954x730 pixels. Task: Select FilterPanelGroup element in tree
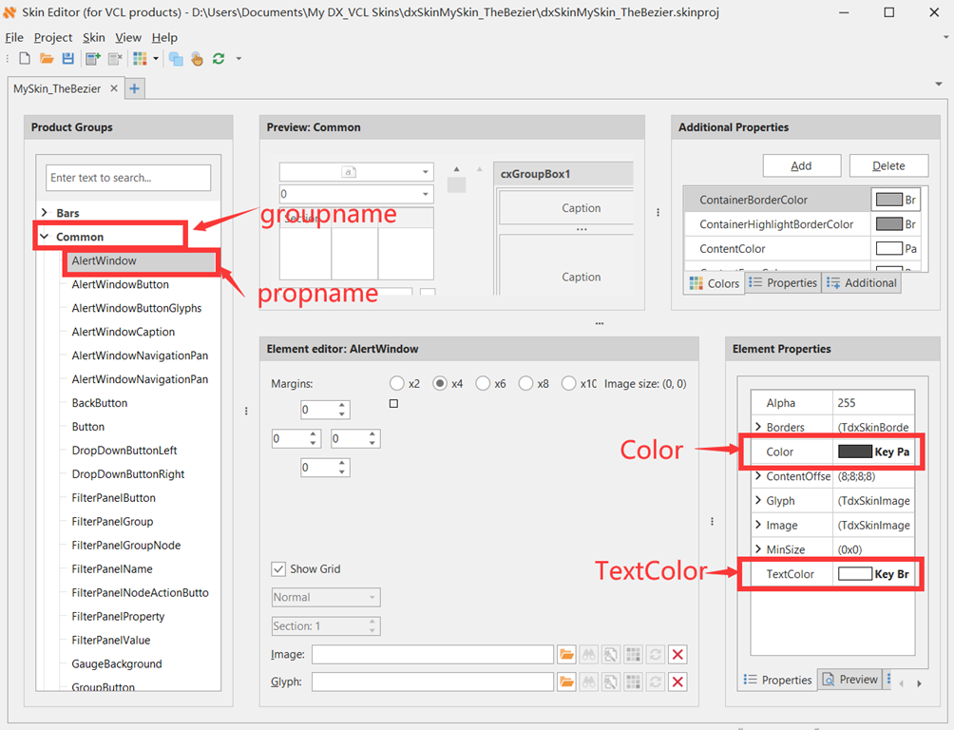tap(112, 522)
